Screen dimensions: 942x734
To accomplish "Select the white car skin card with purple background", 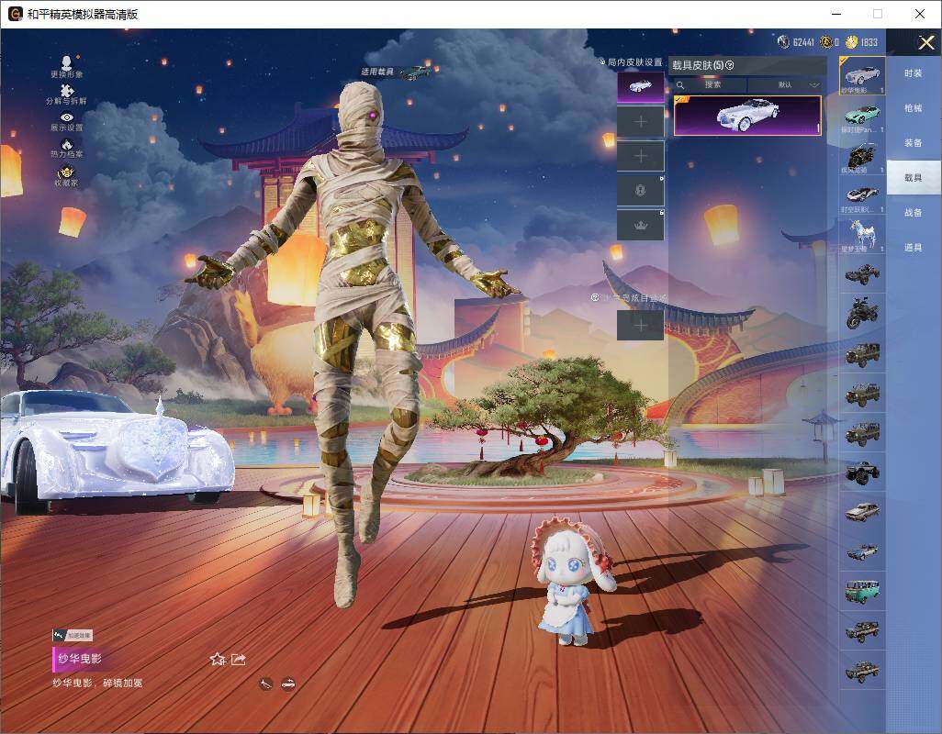I will [x=747, y=116].
